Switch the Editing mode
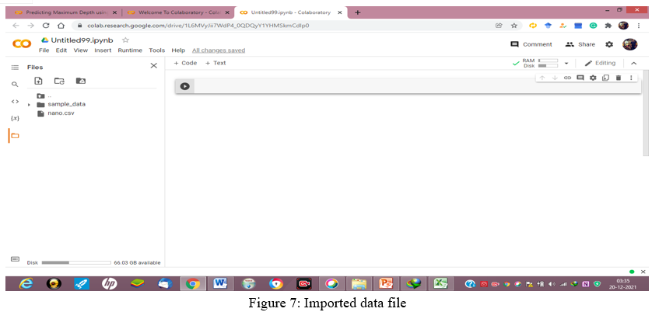Viewport: 666px width, 312px height. pos(600,63)
